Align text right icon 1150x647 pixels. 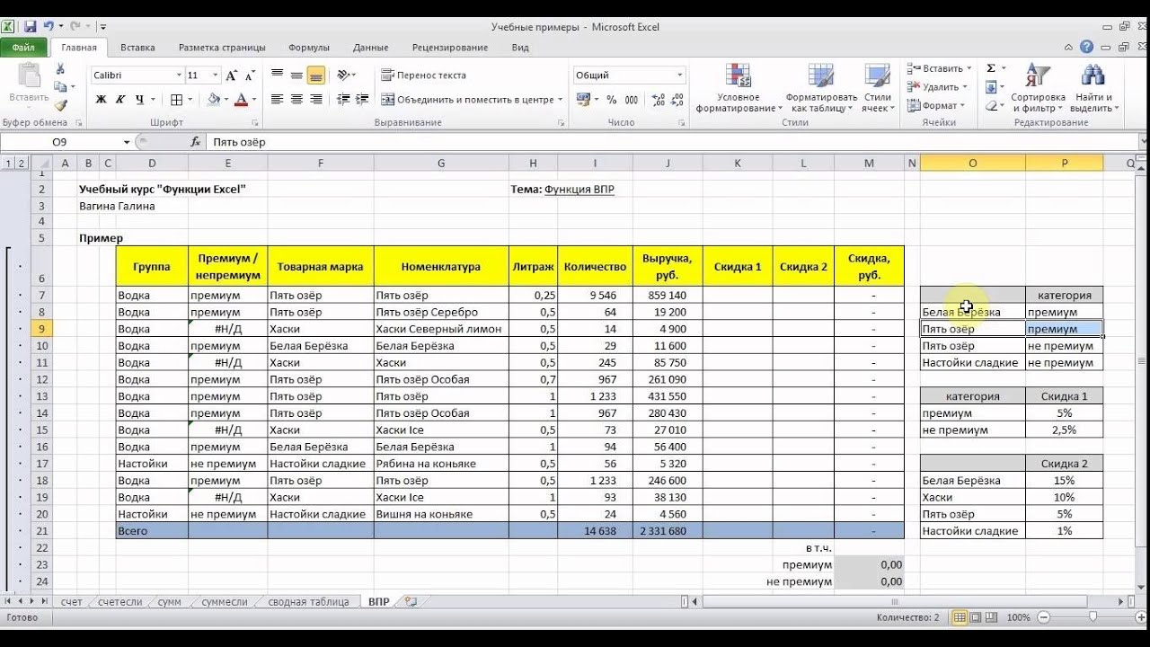point(315,100)
